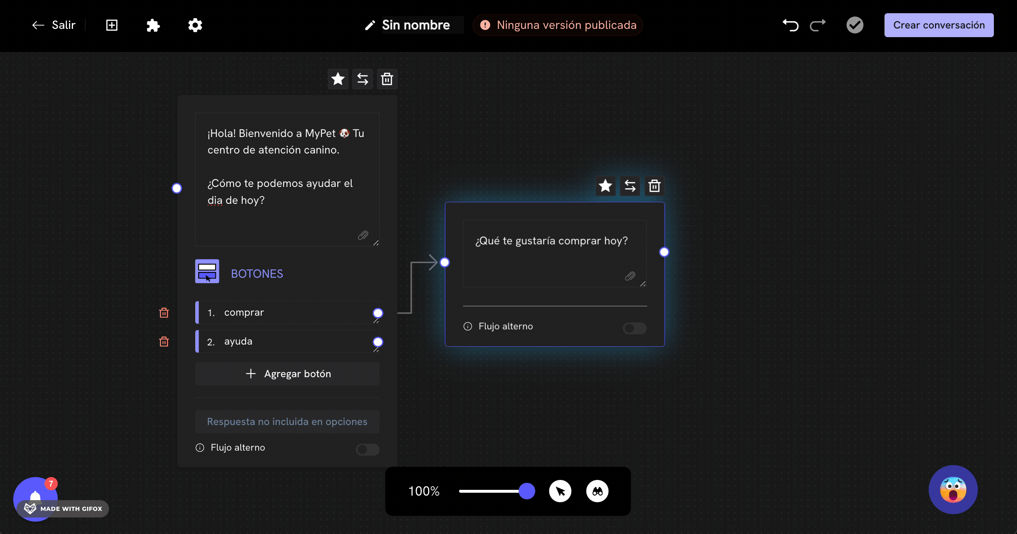
Task: Click the paperclip attachment icon in the welcome message
Action: [x=363, y=235]
